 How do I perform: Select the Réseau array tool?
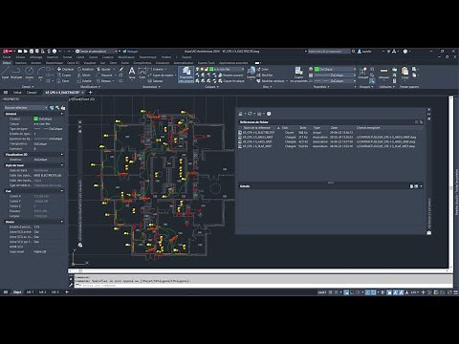coord(103,81)
